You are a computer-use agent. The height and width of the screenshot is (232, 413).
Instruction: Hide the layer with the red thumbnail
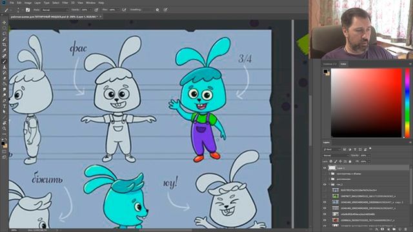coord(325,220)
